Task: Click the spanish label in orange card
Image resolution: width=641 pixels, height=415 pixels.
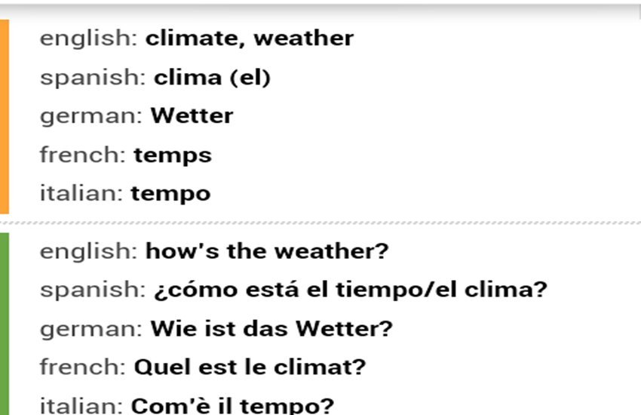Action: (x=93, y=78)
